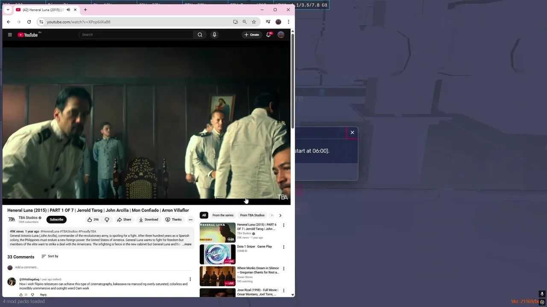Select the From TBA Studios chip

[x=252, y=215]
